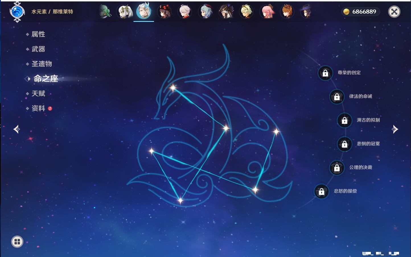
Task: Open the four-square grid menu button
Action: coord(17,242)
